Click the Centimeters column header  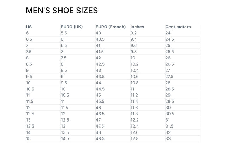[178, 27]
